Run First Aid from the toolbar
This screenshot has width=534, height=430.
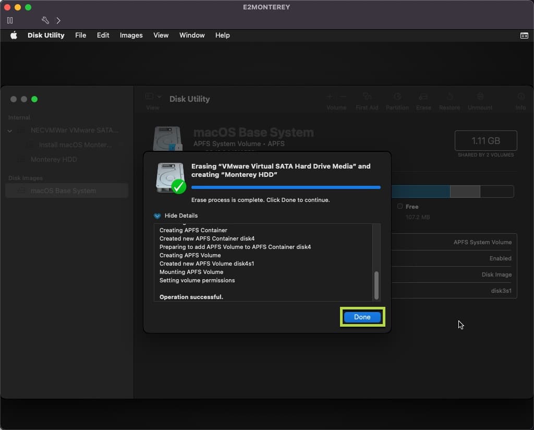(x=367, y=97)
